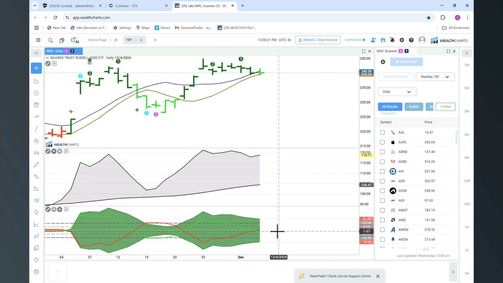Select the pencil drawing tool
Viewport: 503px width, 283px height.
click(36, 165)
